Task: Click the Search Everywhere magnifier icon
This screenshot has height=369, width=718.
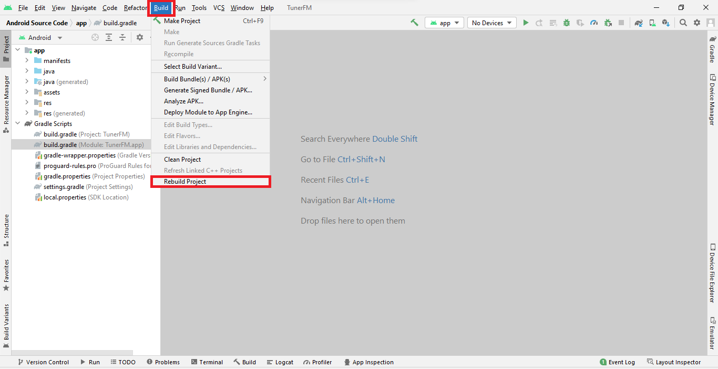Action: [683, 23]
